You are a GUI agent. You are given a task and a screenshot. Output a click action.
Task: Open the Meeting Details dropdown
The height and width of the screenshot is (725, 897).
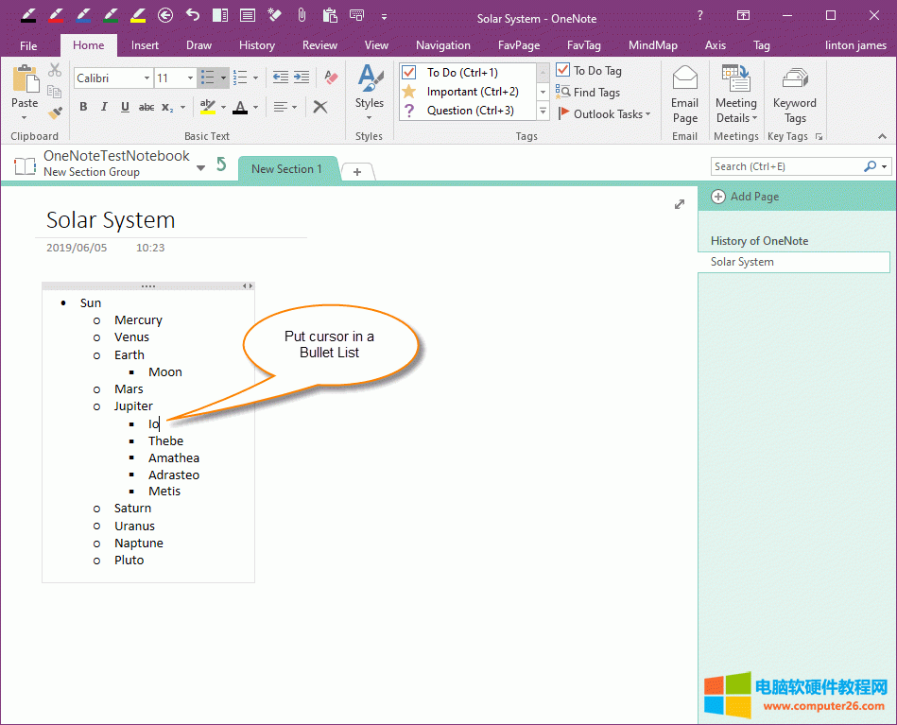pos(735,93)
